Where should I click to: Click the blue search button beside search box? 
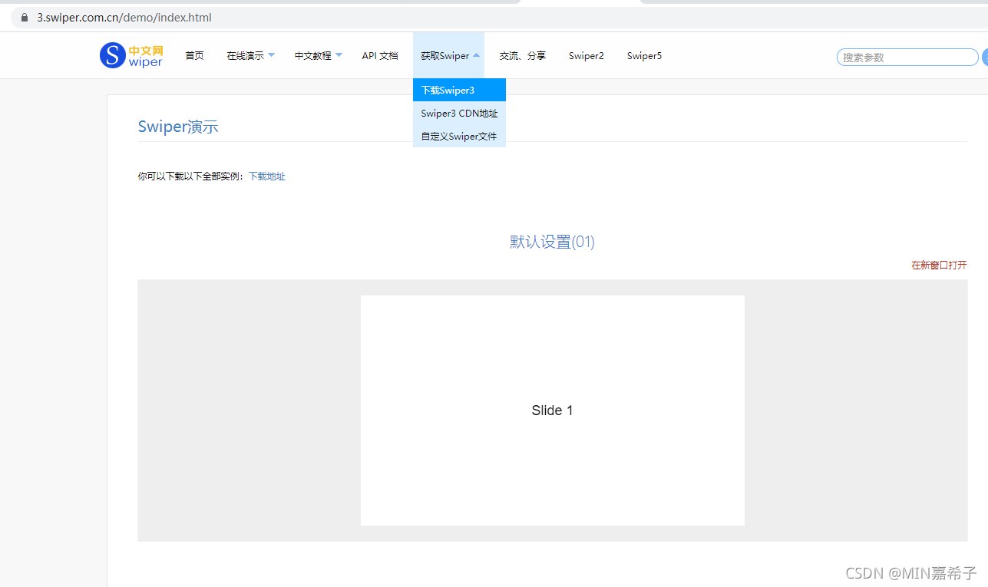pos(984,57)
